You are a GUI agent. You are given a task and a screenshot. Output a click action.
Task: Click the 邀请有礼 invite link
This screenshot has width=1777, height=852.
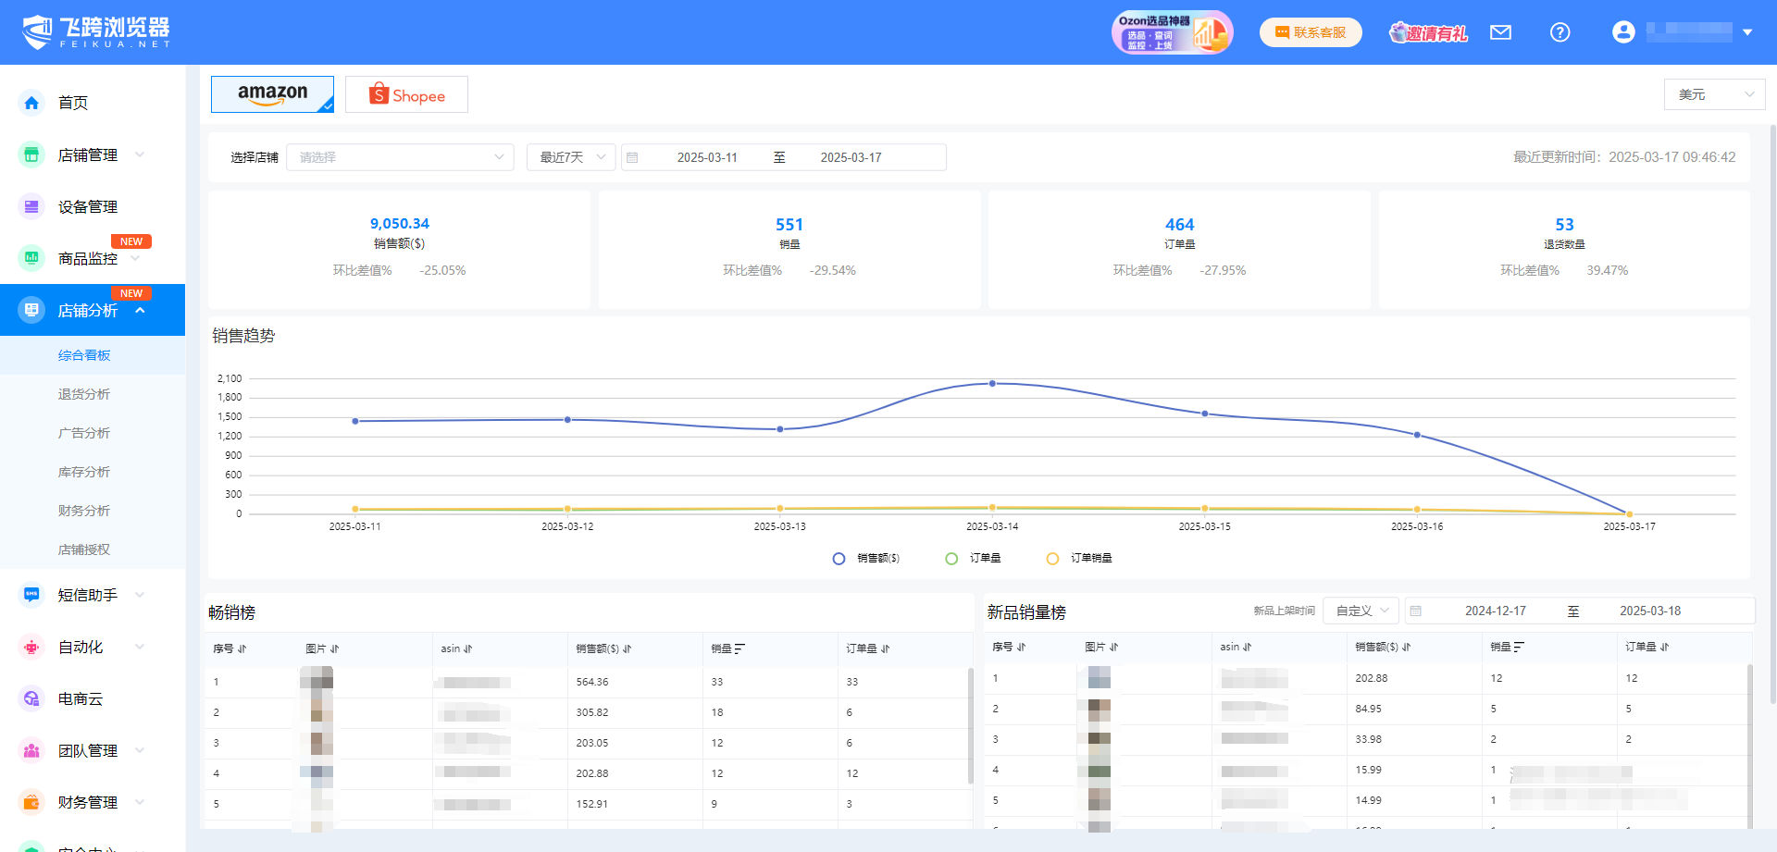tap(1428, 33)
